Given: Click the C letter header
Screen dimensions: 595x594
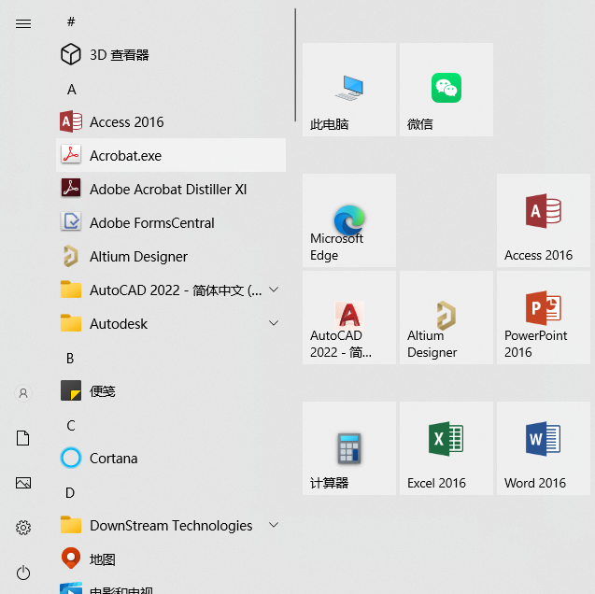Looking at the screenshot, I should click(x=71, y=426).
